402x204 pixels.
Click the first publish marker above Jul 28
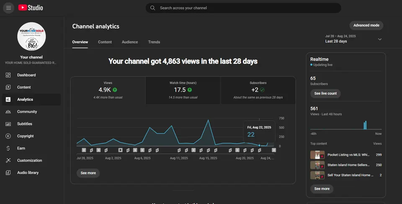pos(84,150)
